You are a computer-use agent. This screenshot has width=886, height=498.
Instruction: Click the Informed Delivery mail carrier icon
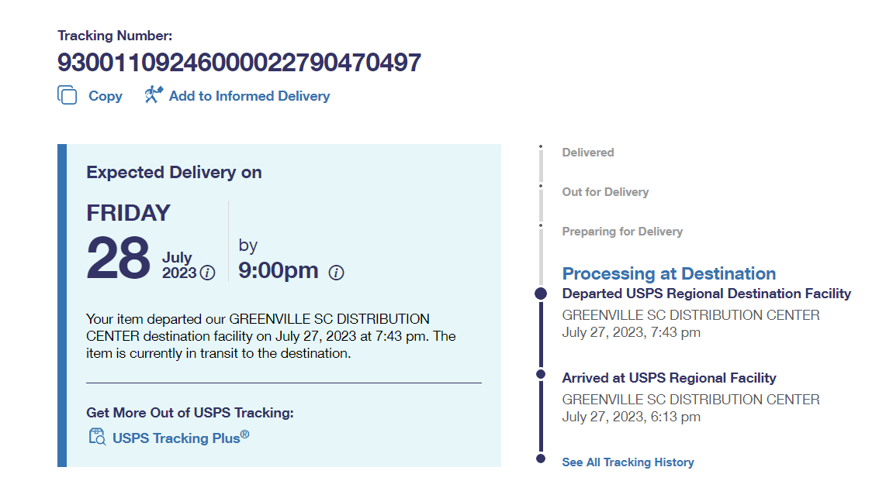coord(154,95)
